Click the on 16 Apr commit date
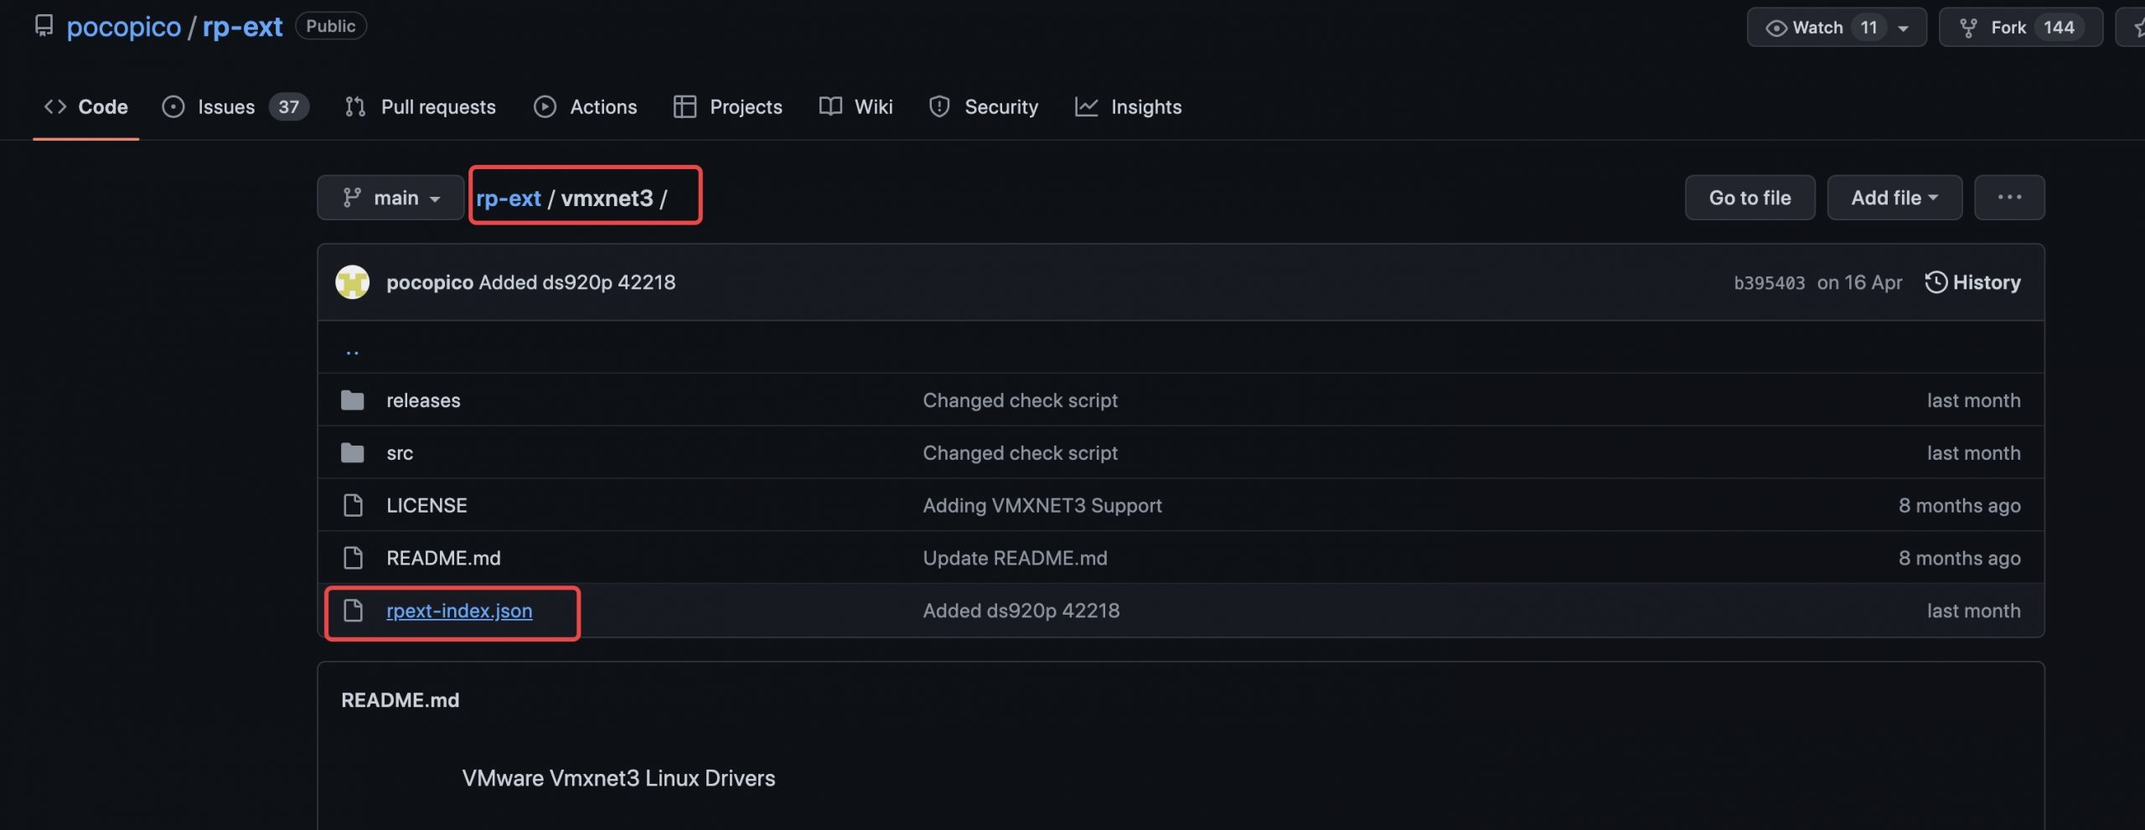 click(x=1859, y=282)
